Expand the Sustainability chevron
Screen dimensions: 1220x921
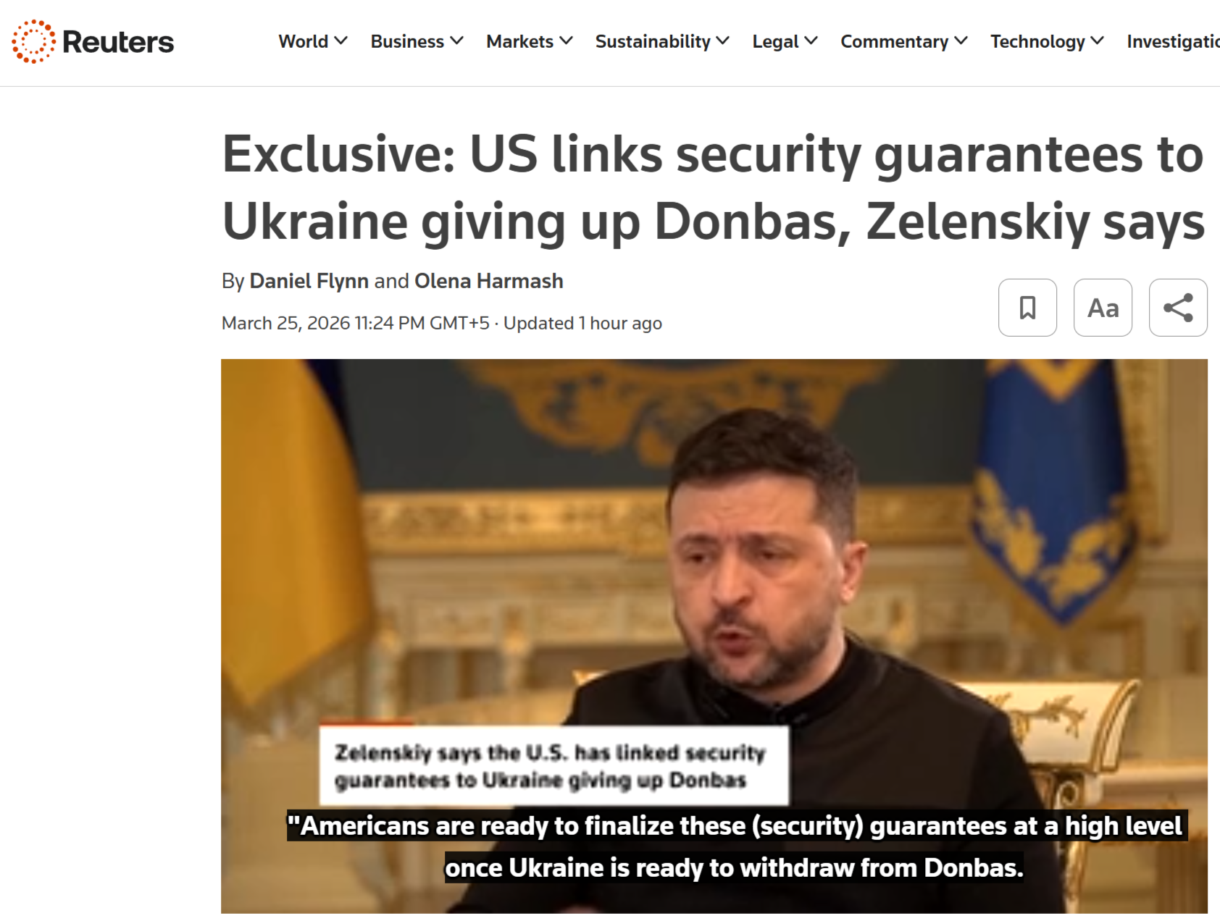722,41
